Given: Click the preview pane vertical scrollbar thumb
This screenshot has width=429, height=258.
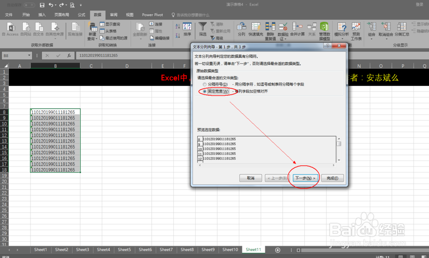Looking at the screenshot, I should (x=339, y=144).
